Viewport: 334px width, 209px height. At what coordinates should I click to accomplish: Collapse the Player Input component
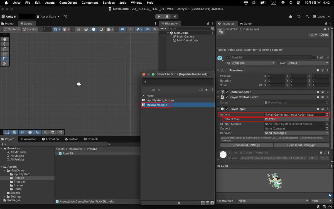pyautogui.click(x=218, y=109)
